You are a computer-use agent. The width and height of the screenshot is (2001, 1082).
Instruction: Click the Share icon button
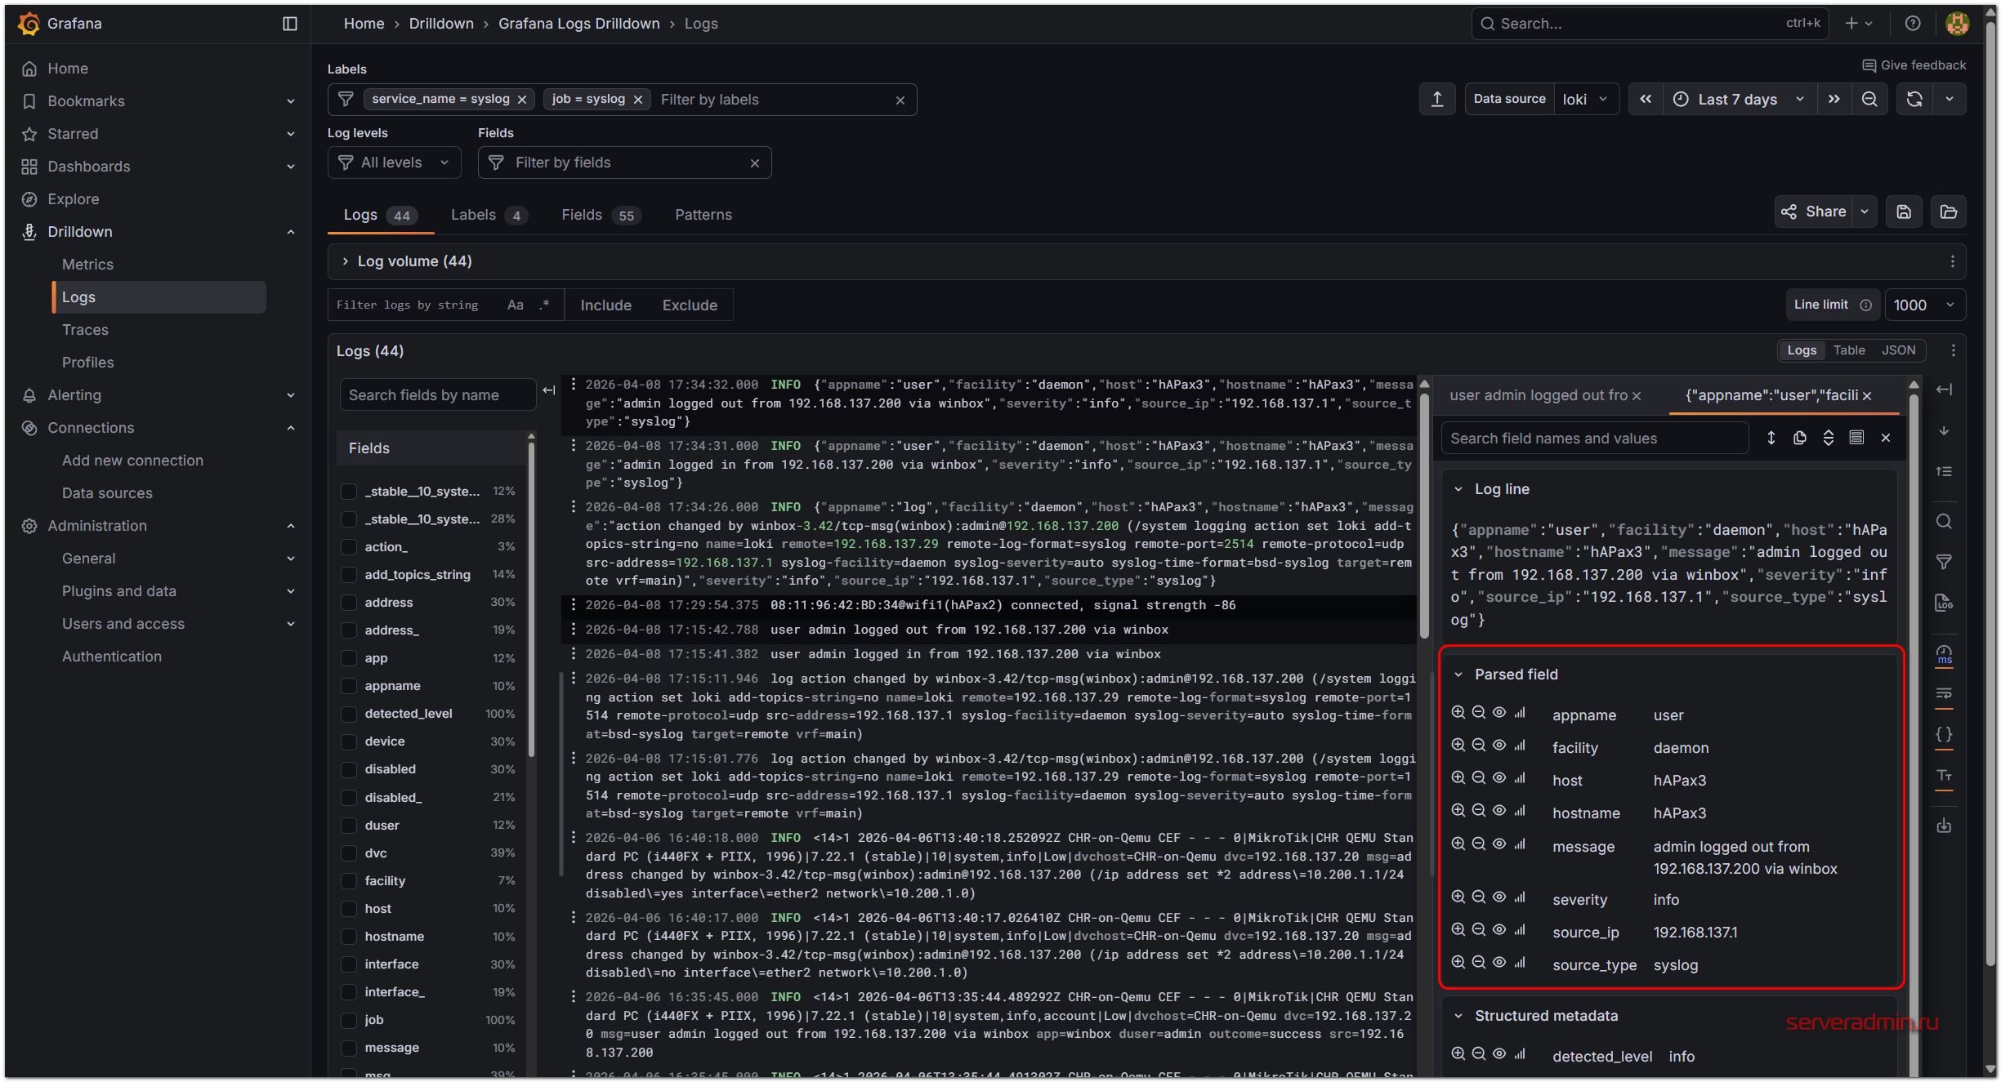click(x=1813, y=212)
